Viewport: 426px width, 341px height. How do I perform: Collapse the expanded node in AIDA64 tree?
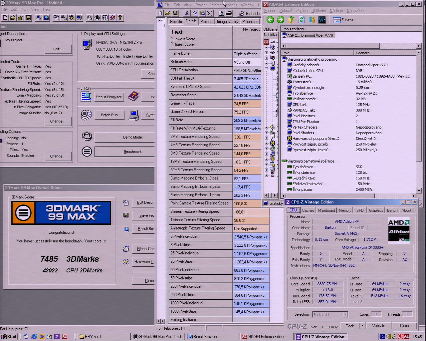[266, 69]
